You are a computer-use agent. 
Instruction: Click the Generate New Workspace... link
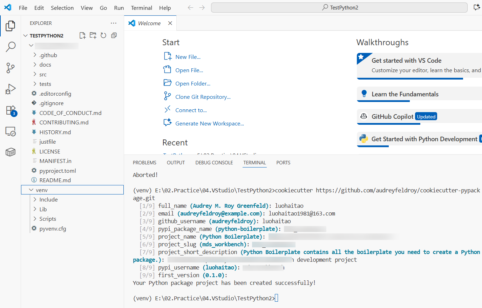pyautogui.click(x=210, y=123)
